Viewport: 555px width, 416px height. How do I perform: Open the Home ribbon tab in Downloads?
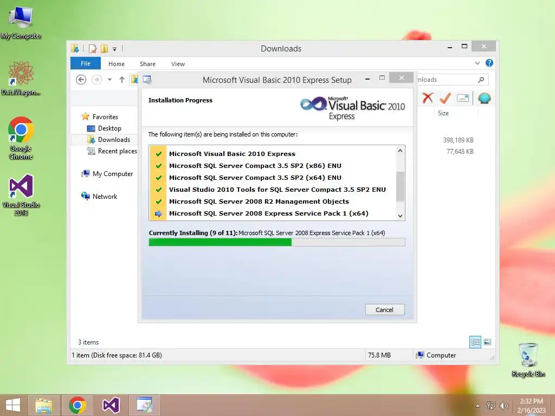click(117, 64)
